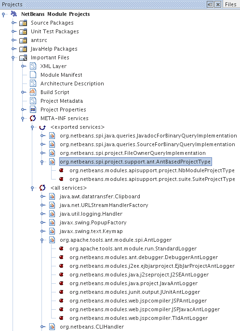Click the AntBasedProjectType service icon
This screenshot has height=331, width=240.
click(x=52, y=162)
